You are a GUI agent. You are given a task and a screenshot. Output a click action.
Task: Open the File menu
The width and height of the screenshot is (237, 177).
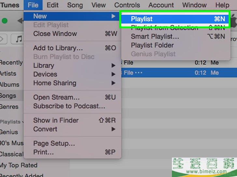click(x=33, y=5)
